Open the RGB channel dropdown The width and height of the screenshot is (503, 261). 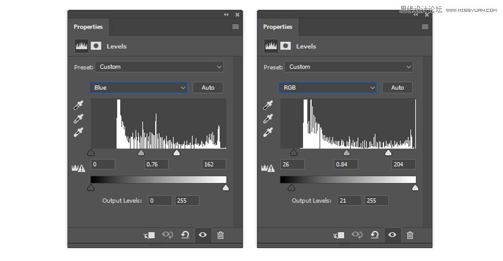[x=328, y=88]
